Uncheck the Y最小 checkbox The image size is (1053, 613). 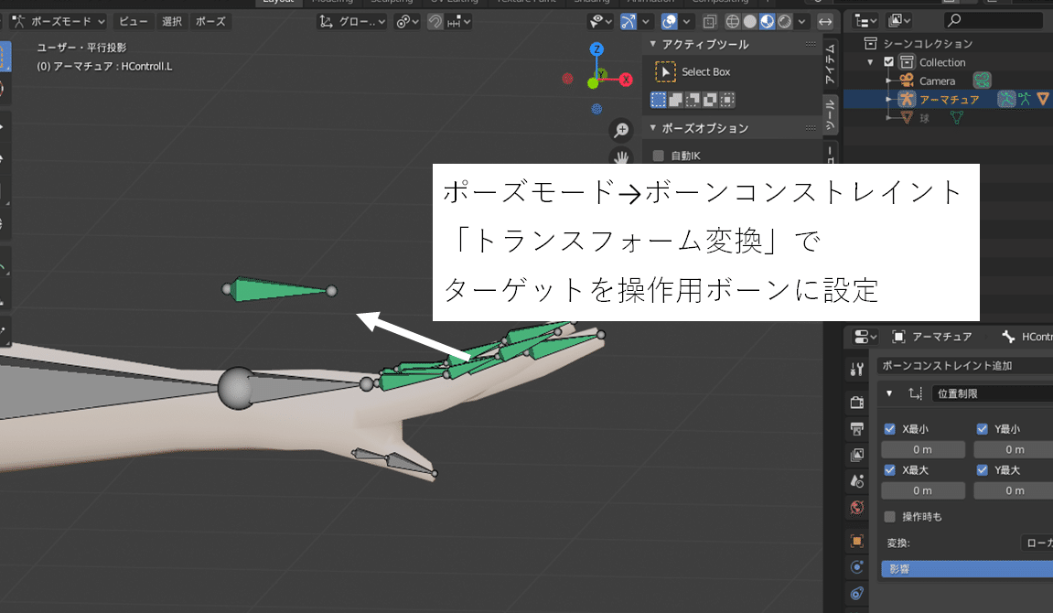tap(982, 429)
